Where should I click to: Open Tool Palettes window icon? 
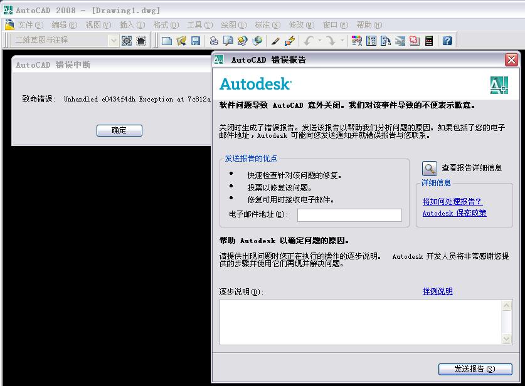386,41
